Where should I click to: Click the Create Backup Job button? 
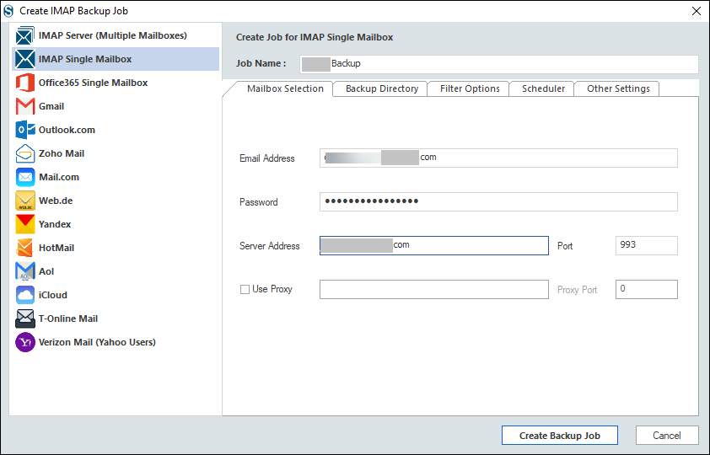pos(560,436)
